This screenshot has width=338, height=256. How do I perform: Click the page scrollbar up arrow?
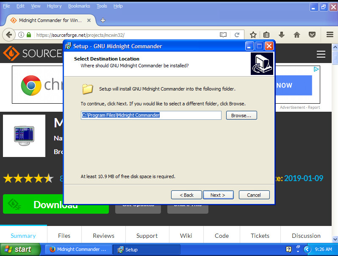[335, 47]
